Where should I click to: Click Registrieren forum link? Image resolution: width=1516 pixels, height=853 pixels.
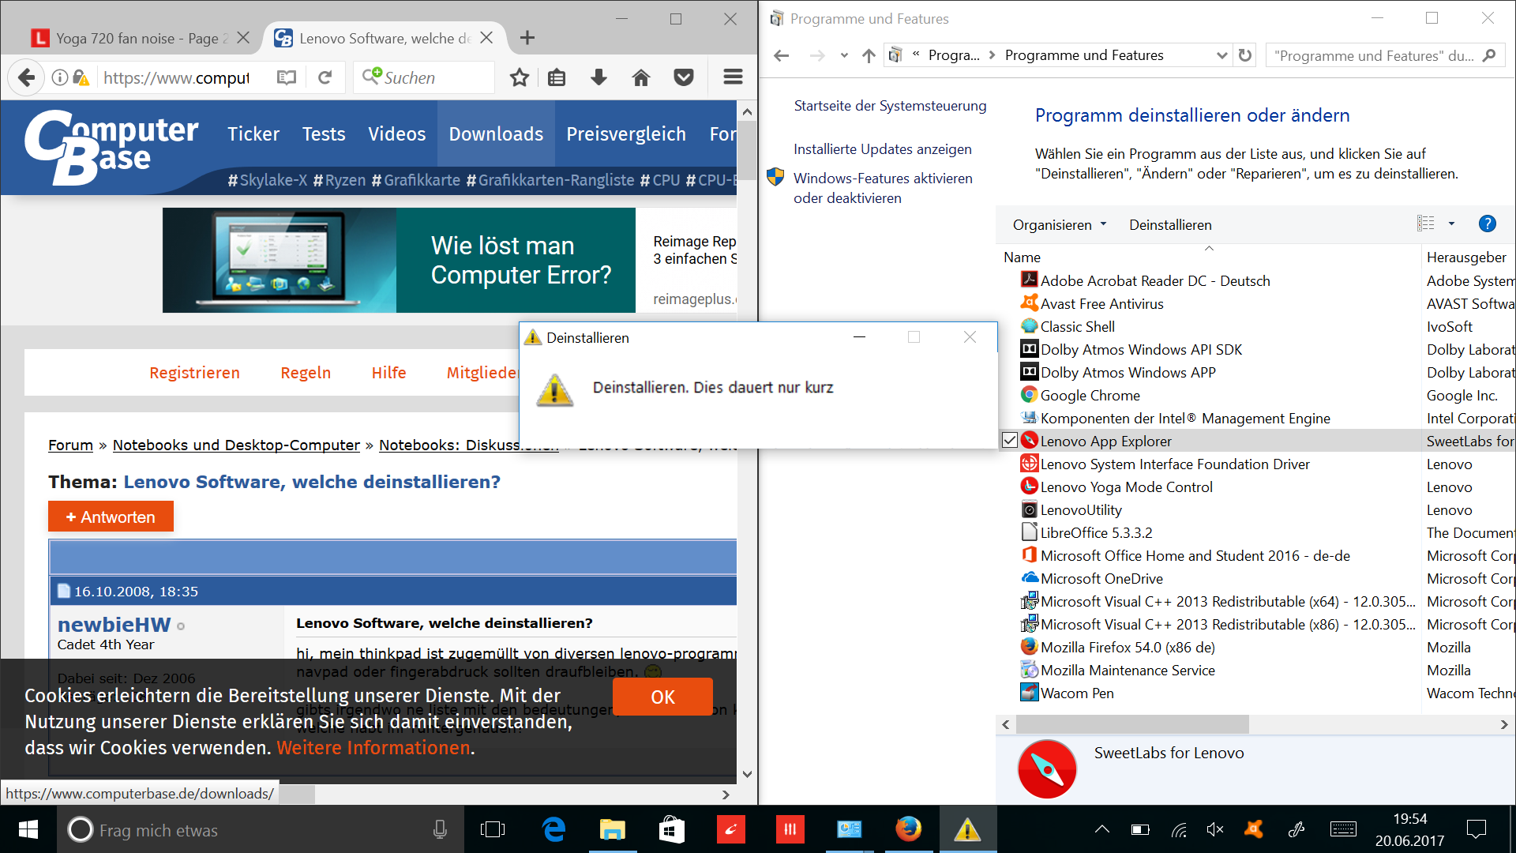(194, 373)
